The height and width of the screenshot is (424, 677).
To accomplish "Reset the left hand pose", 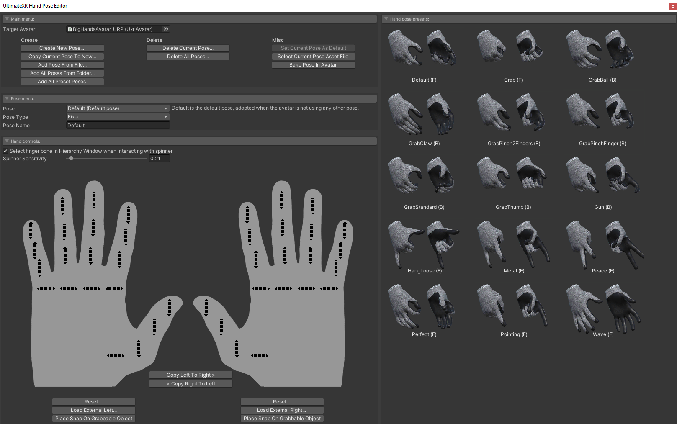I will pyautogui.click(x=94, y=402).
